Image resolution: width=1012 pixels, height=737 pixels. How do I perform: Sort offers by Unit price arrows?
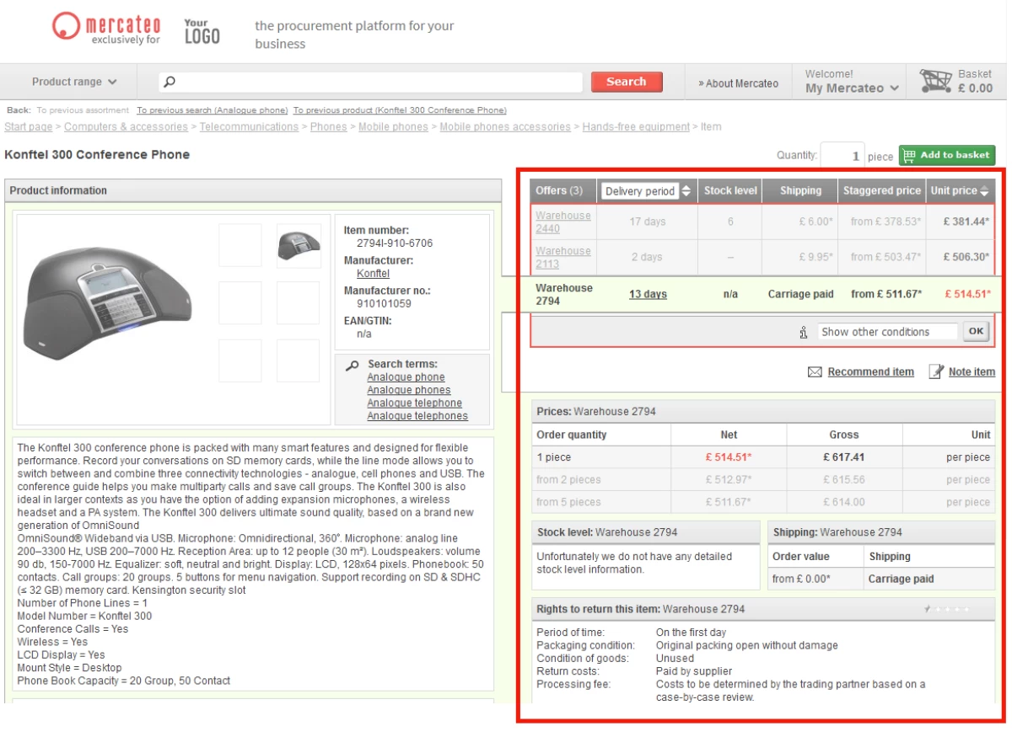pyautogui.click(x=983, y=191)
